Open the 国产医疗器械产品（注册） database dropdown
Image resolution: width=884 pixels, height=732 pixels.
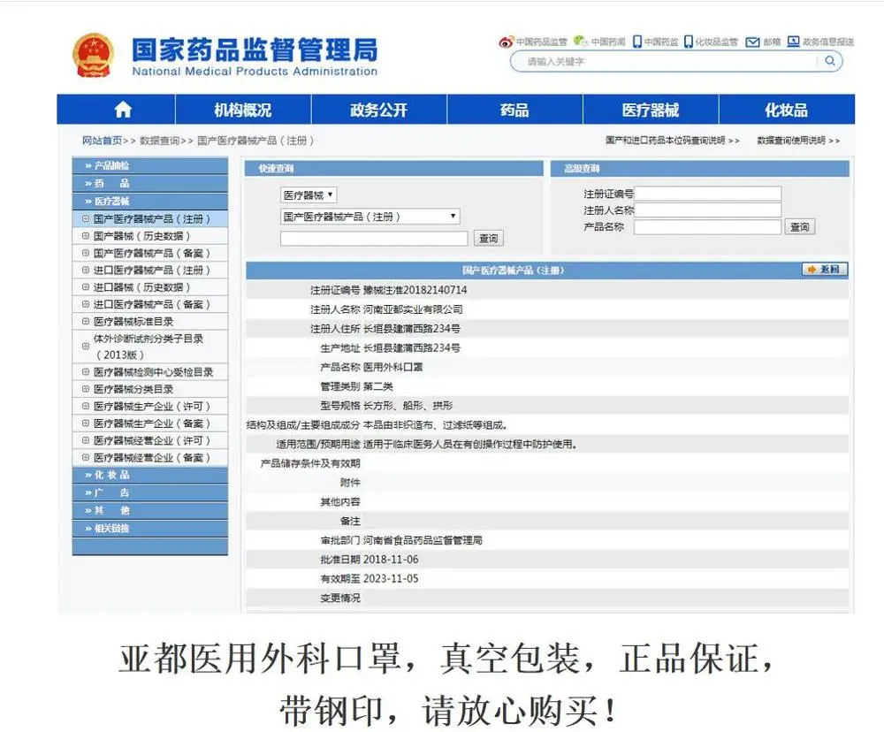(x=370, y=217)
